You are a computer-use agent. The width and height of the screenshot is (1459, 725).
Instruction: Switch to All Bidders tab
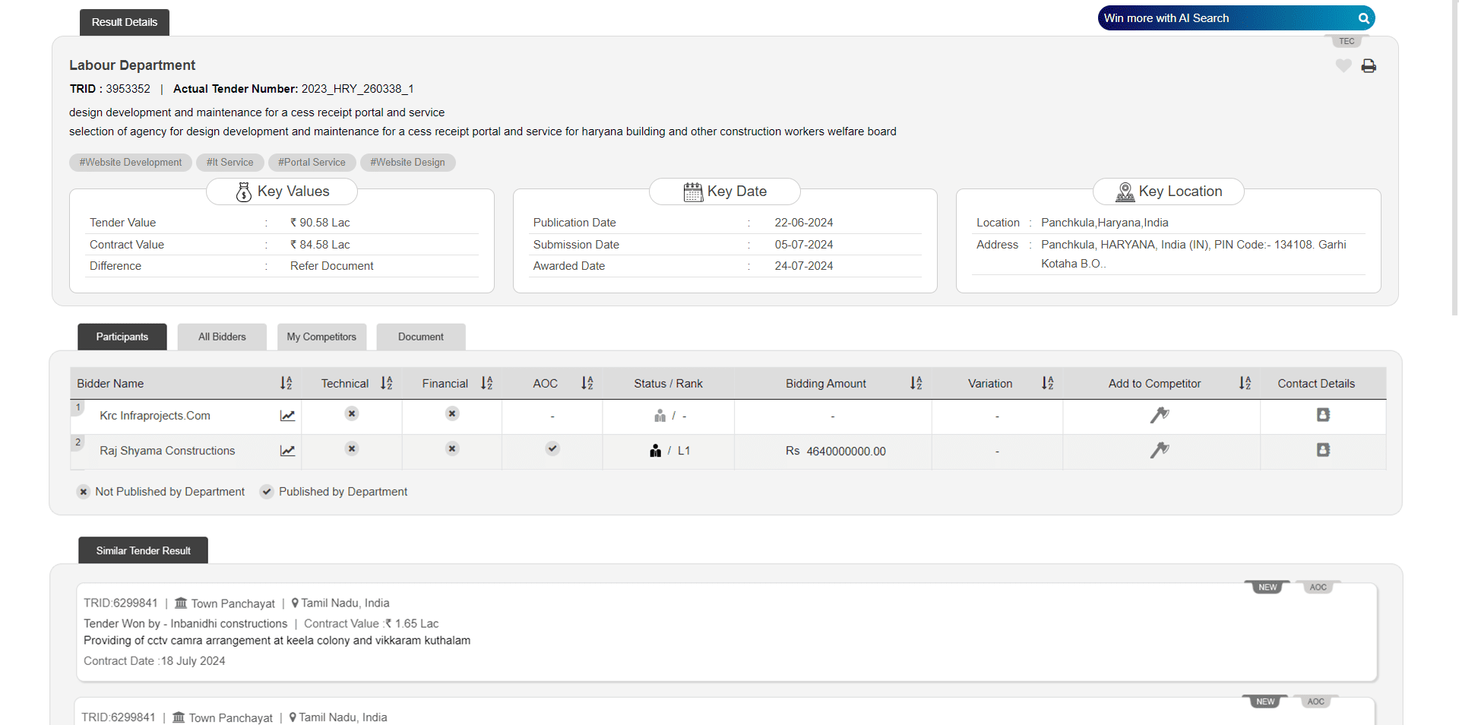[x=222, y=337]
